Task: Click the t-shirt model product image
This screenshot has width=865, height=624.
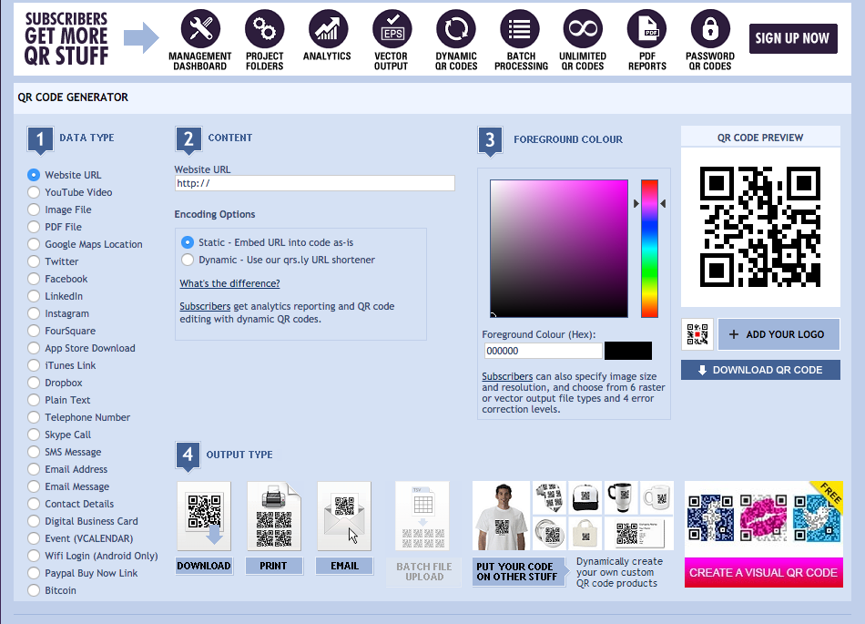Action: tap(502, 516)
